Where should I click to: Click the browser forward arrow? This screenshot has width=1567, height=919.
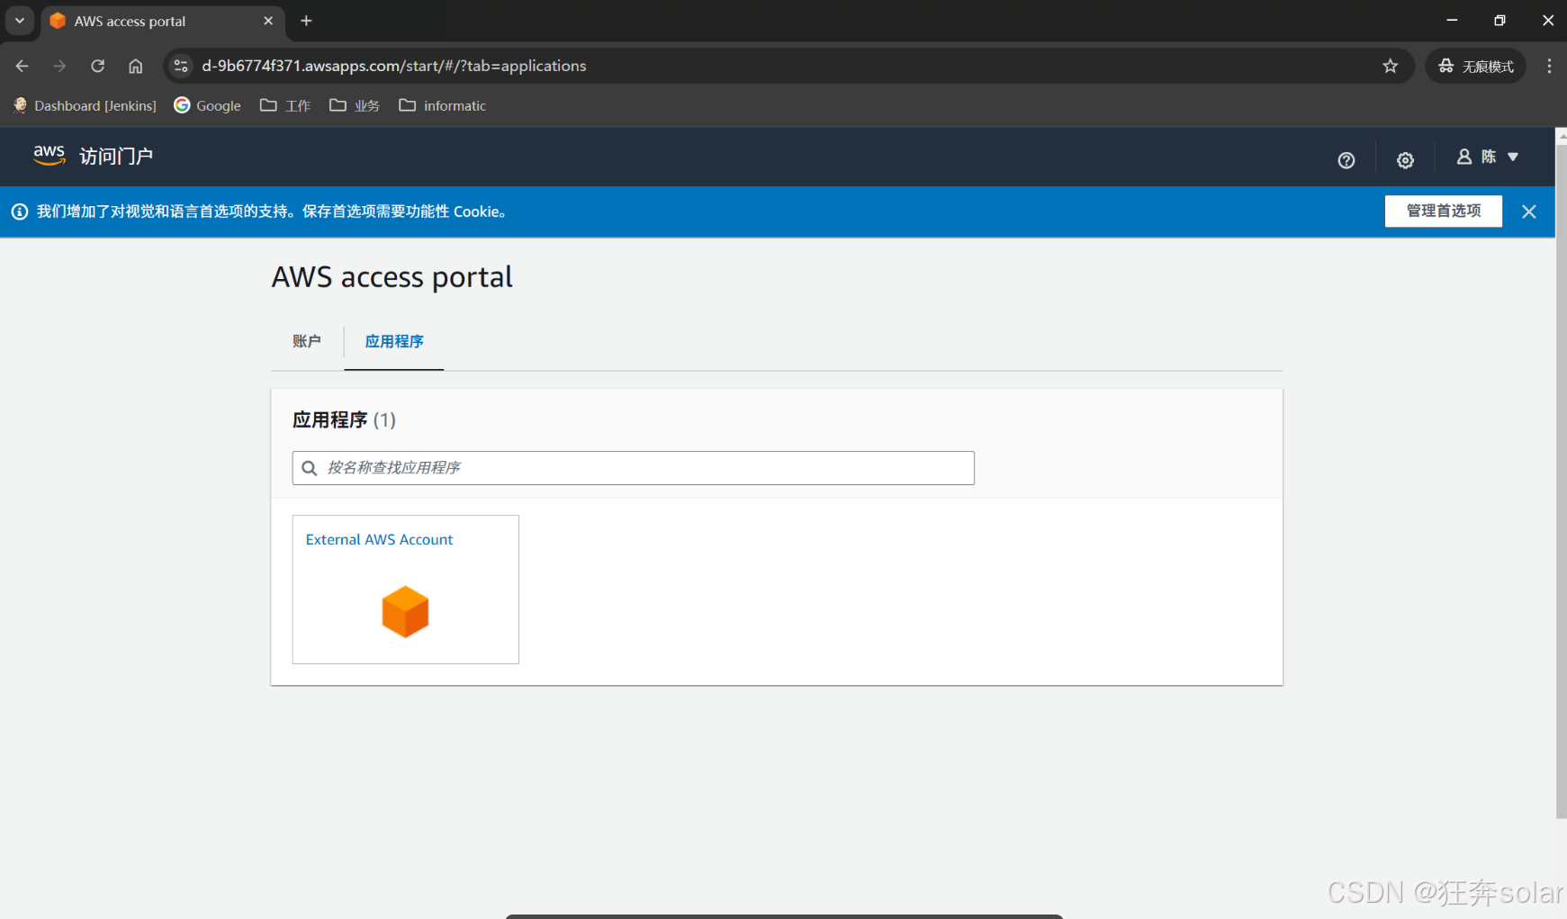59,66
